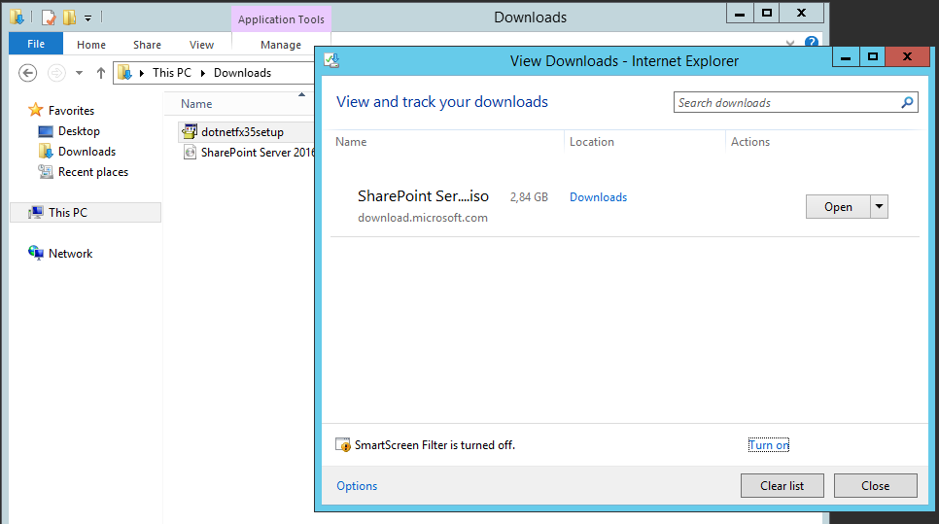This screenshot has width=939, height=524.
Task: Select Downloads under Favorites
Action: coord(87,151)
